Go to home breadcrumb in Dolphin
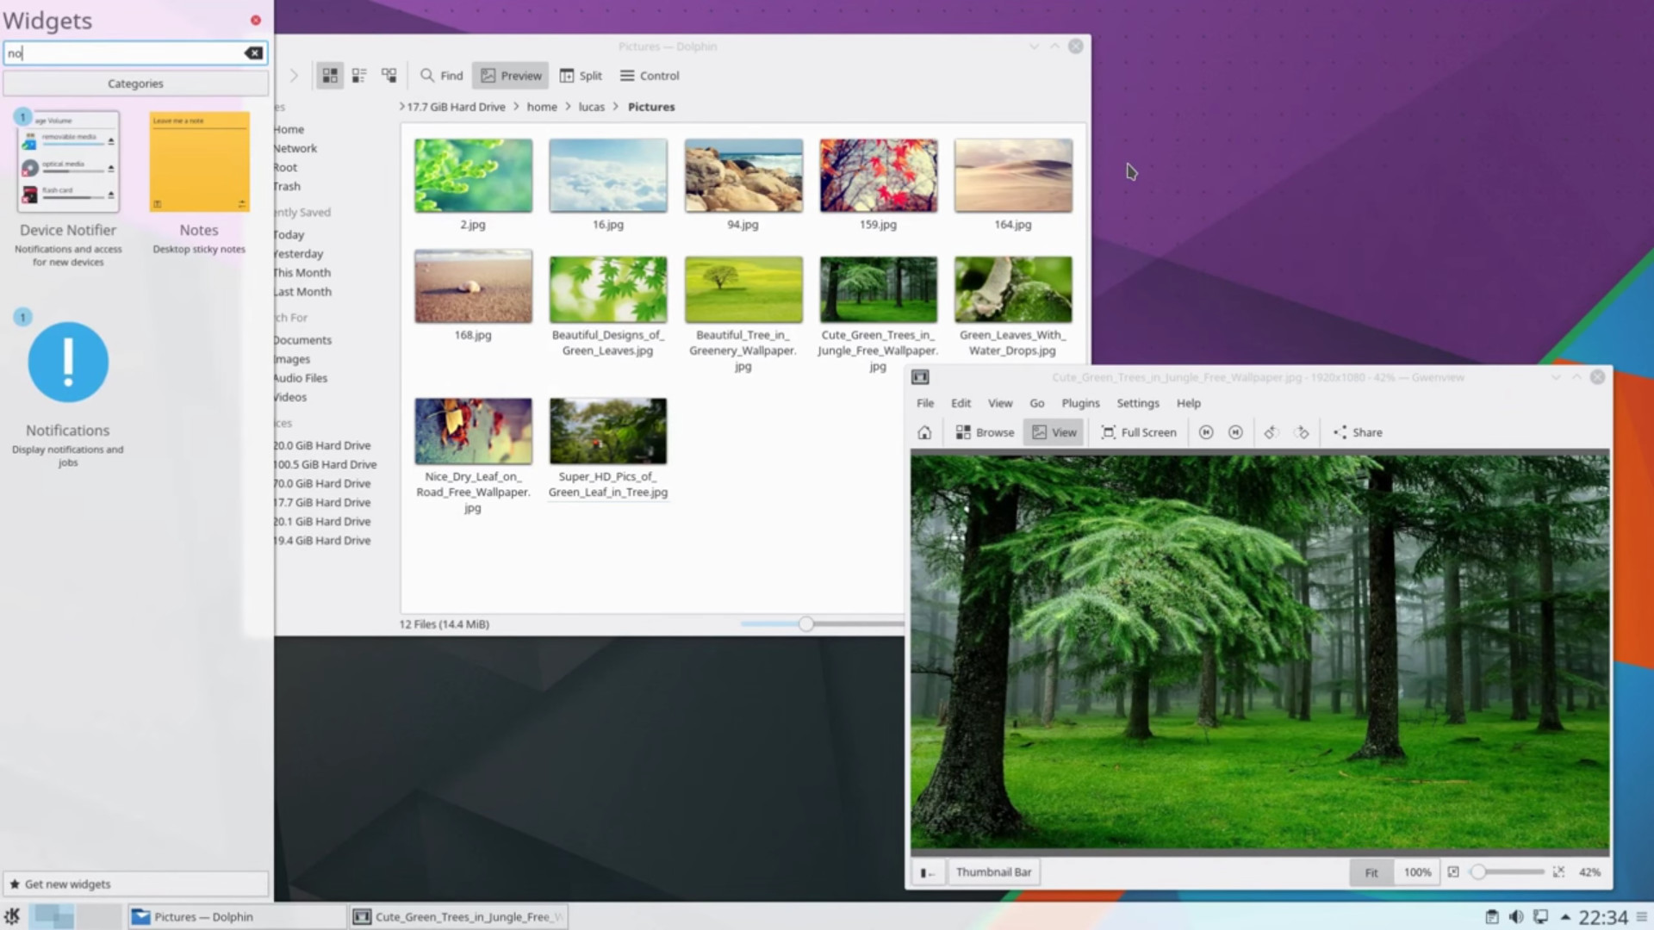 [x=542, y=107]
